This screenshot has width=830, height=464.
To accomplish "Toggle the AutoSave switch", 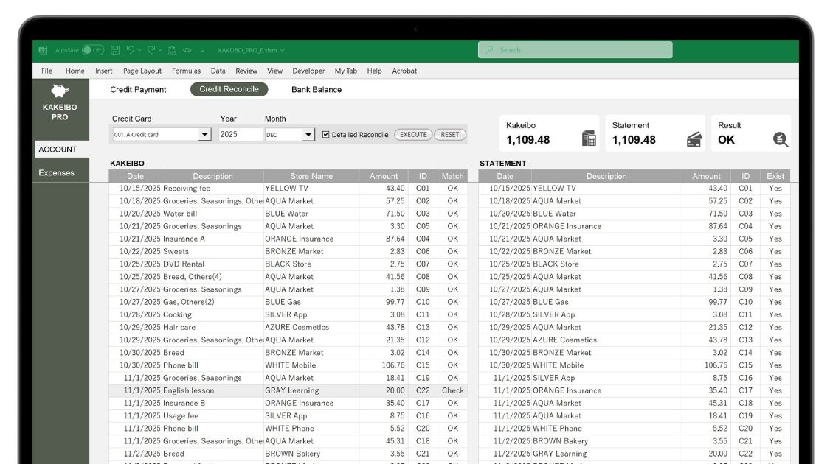I will [93, 49].
